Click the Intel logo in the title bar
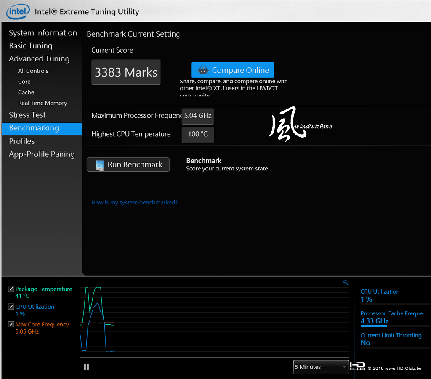Screen dimensions: 431x379 point(18,11)
